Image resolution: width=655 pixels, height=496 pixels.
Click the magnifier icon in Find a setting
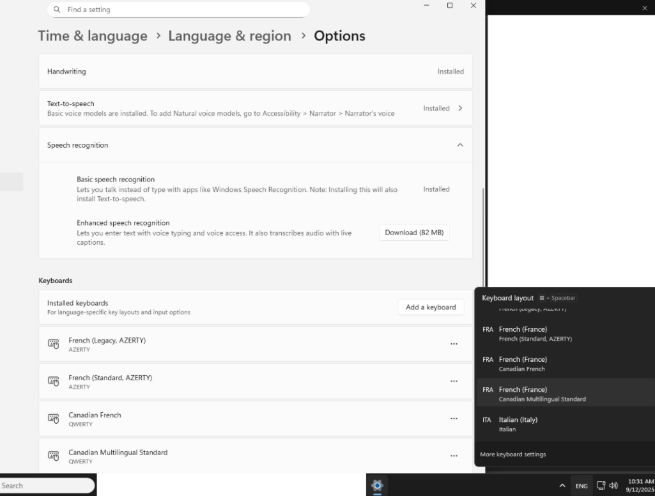pyautogui.click(x=57, y=10)
